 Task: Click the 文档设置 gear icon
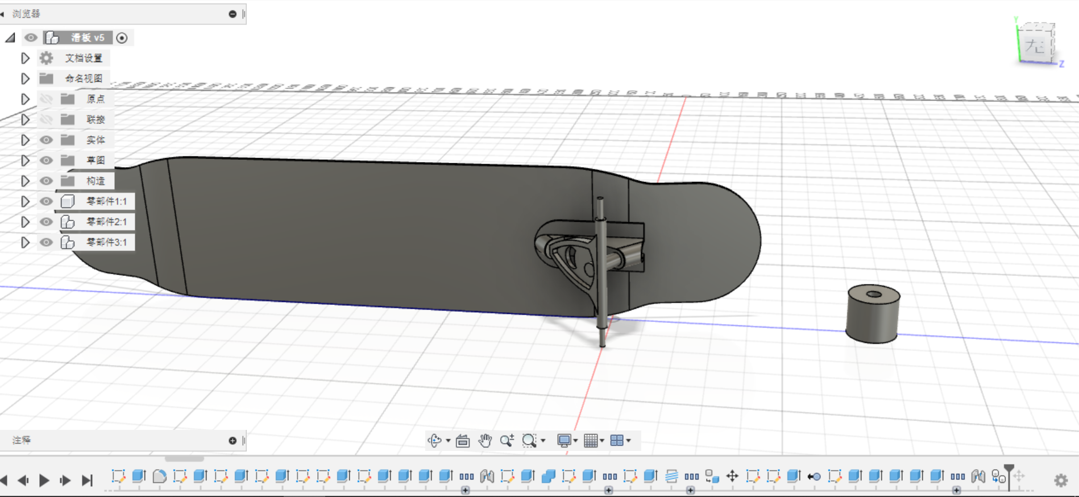tap(47, 58)
